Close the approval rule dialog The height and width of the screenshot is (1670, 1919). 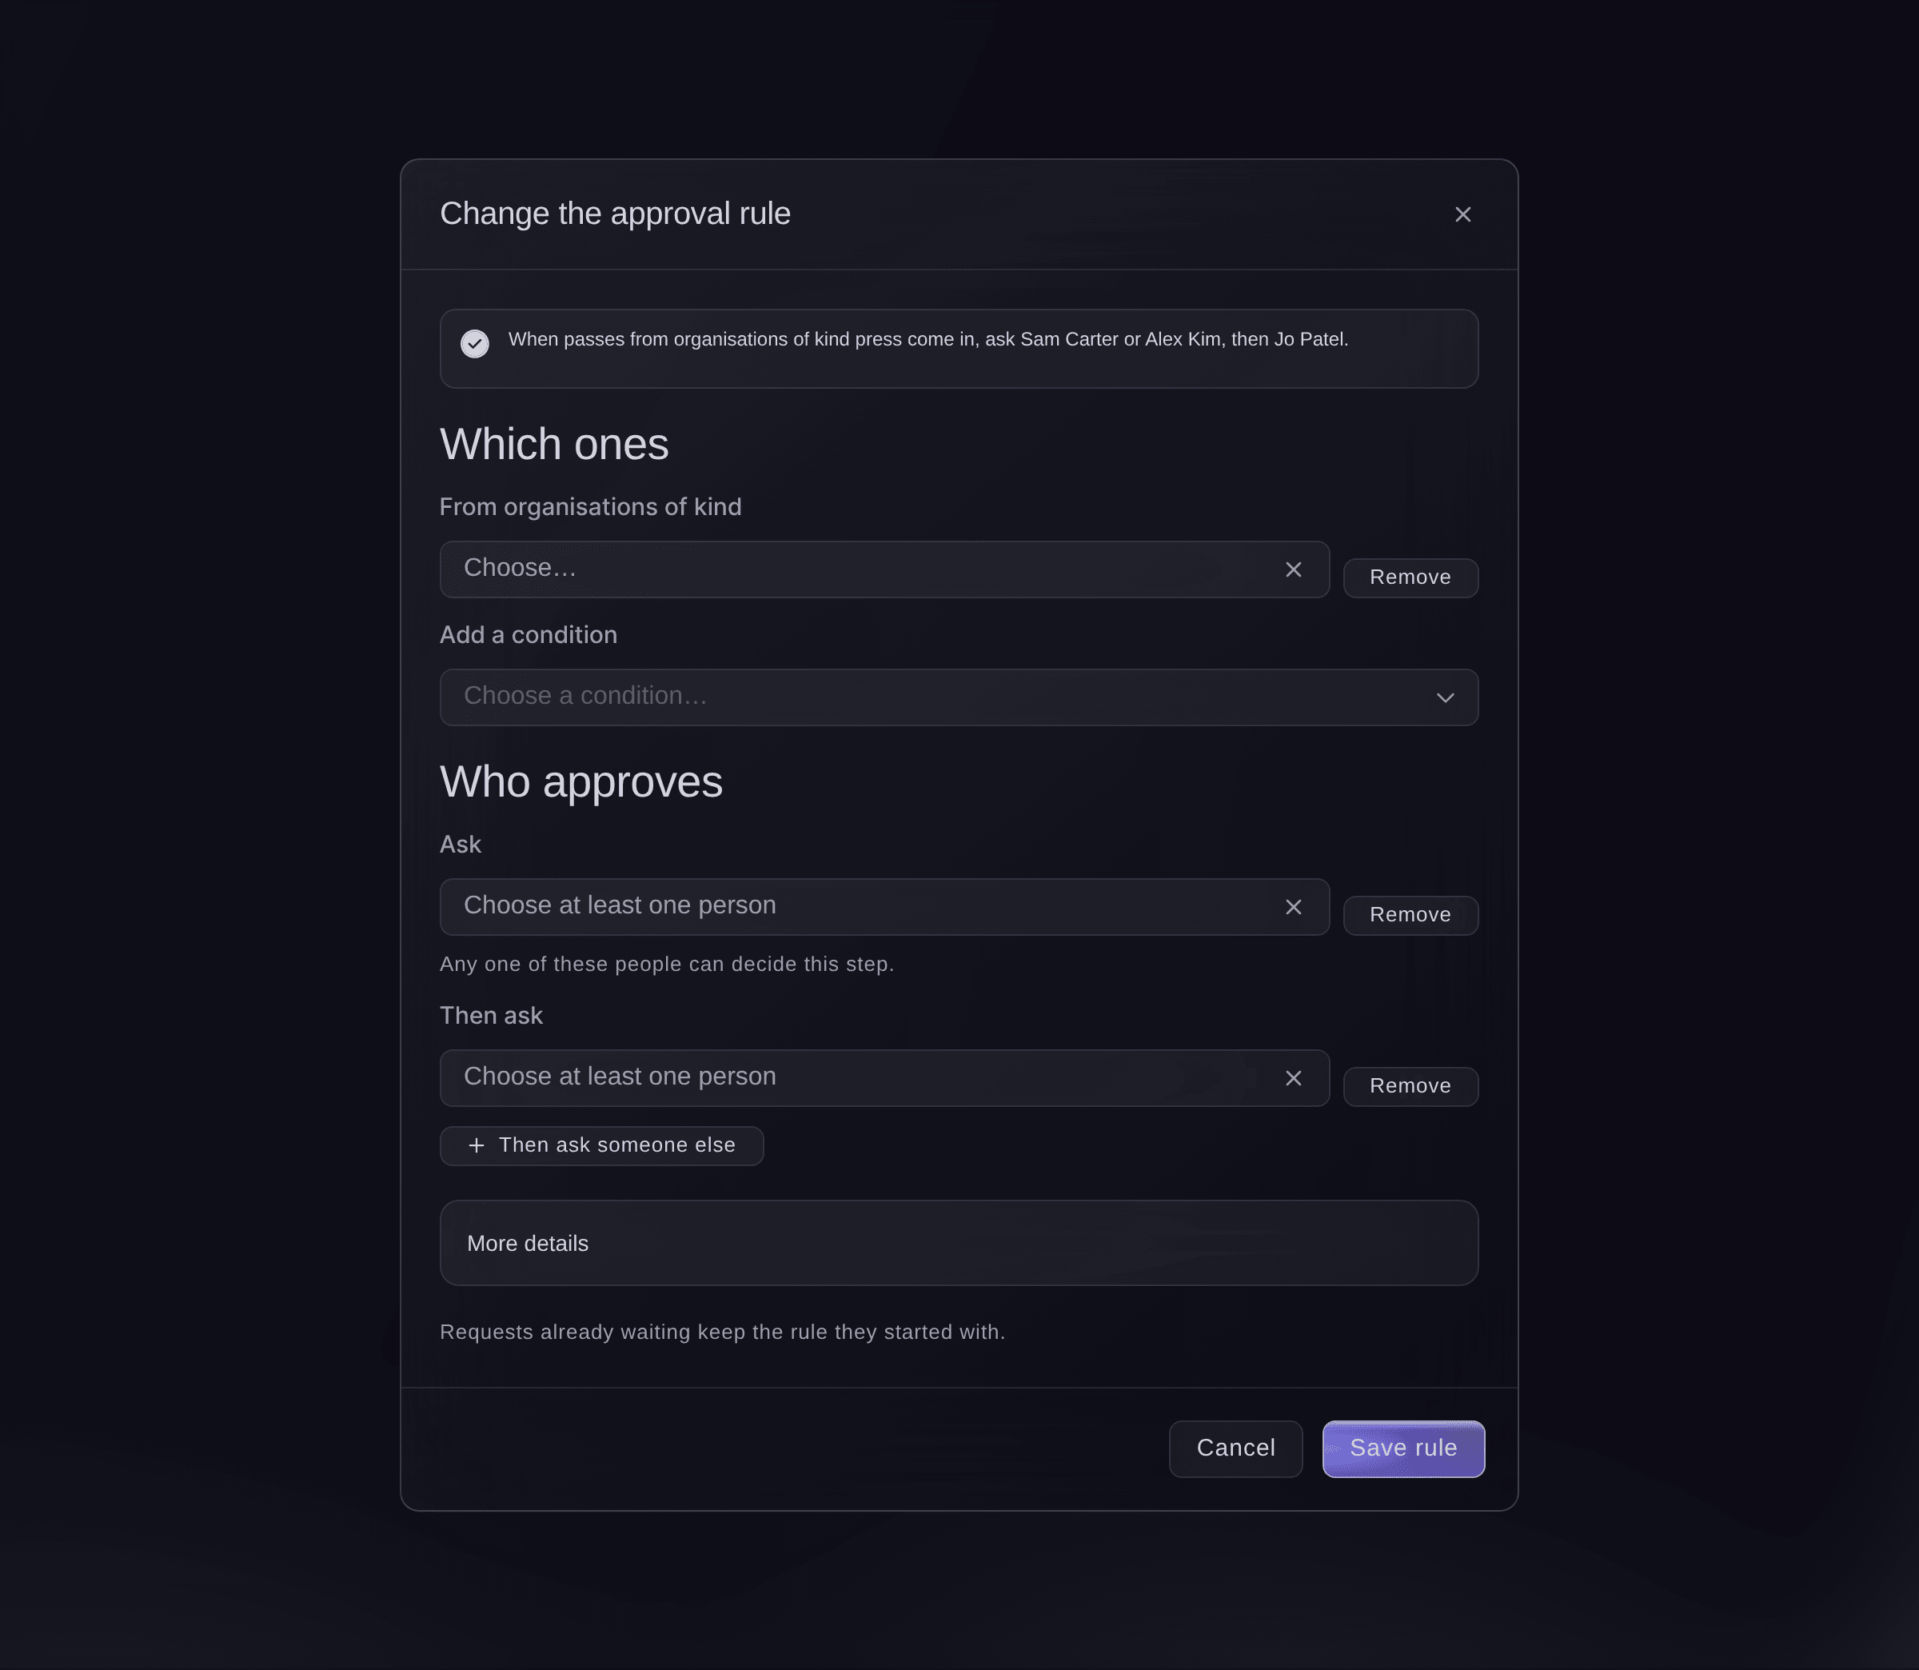tap(1462, 214)
